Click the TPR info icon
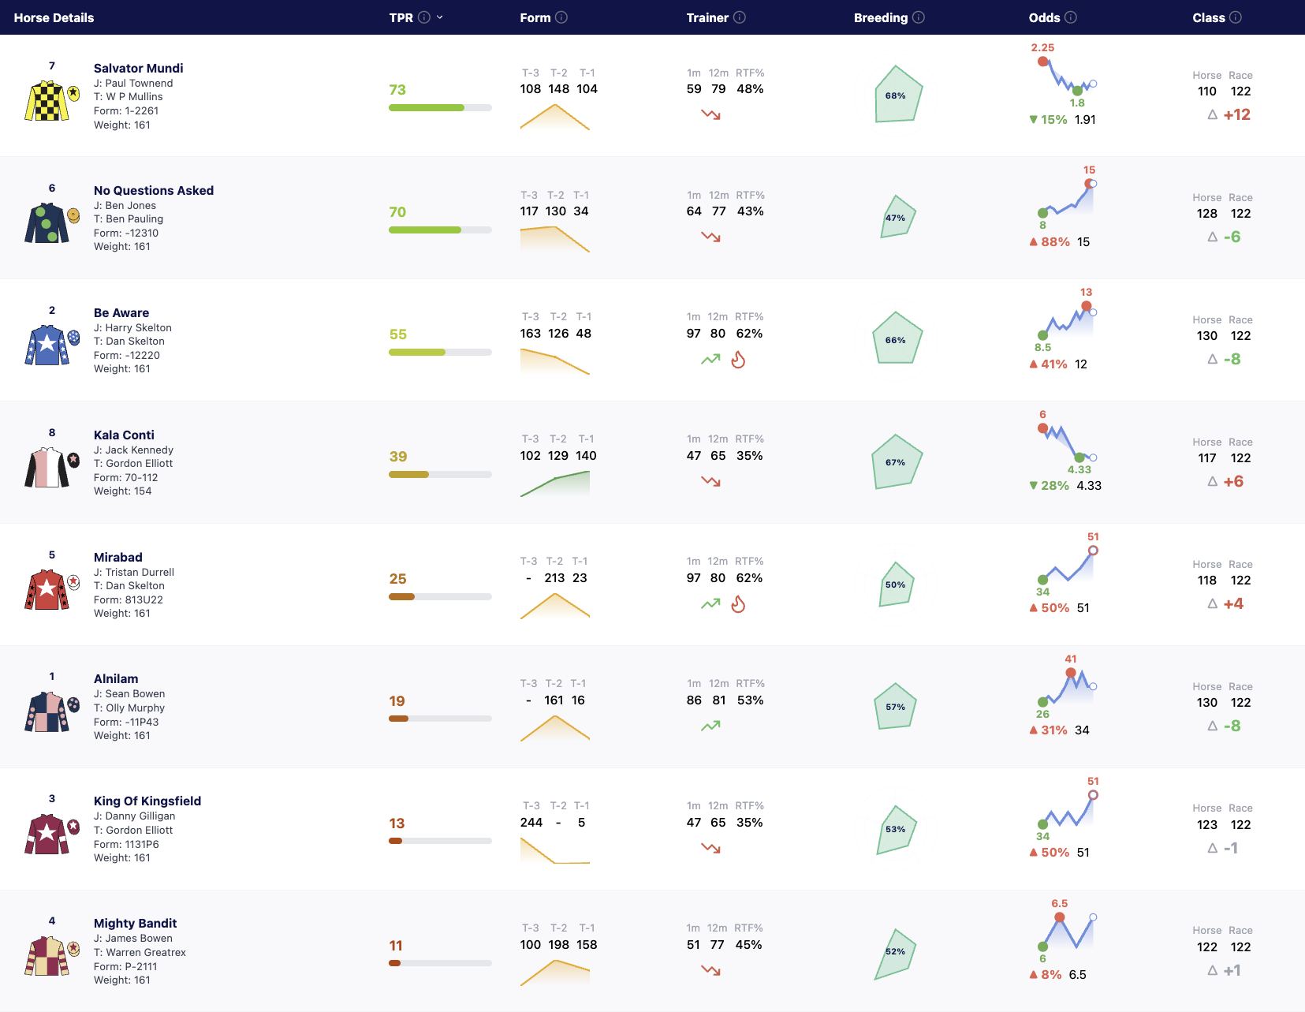The height and width of the screenshot is (1012, 1305). (x=424, y=17)
